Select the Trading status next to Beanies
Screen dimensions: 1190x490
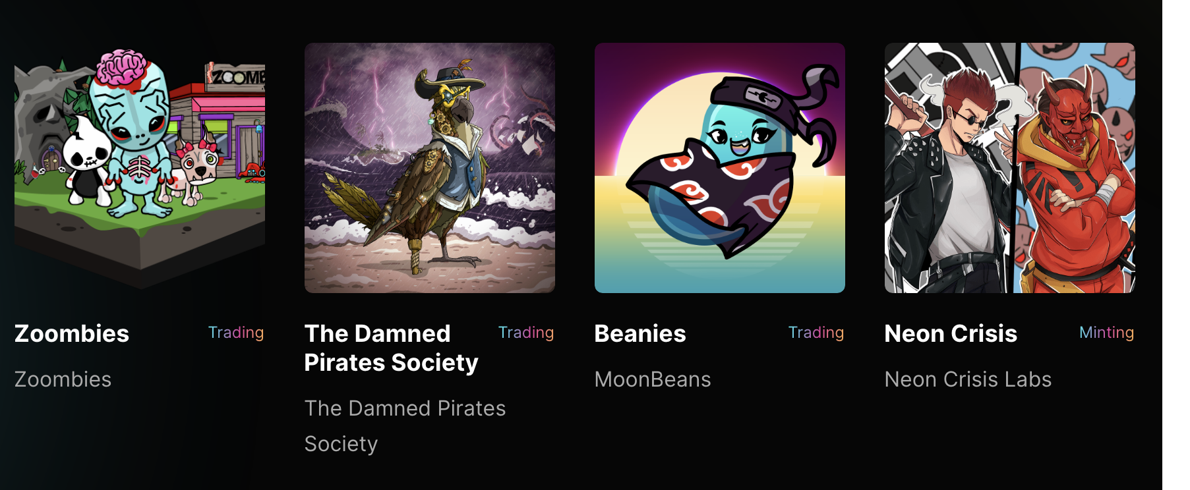[816, 333]
